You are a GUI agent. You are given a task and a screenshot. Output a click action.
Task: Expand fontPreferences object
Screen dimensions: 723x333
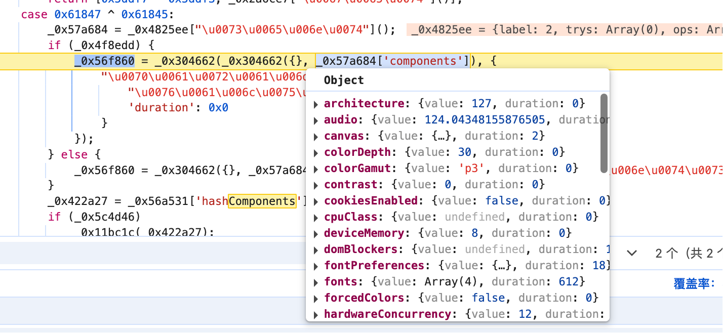coord(316,266)
